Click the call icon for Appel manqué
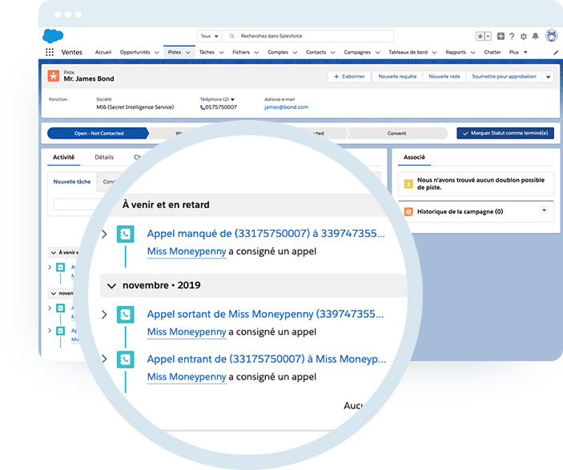Viewport: 563px width, 470px height. click(125, 234)
